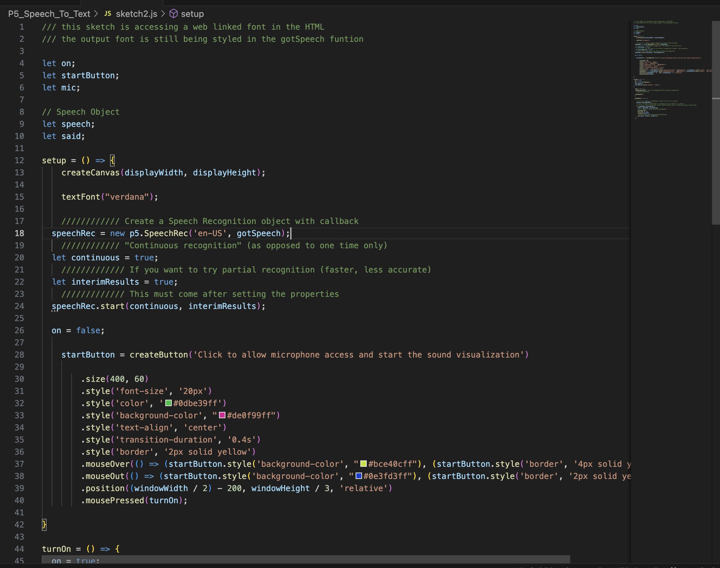Open blue #0e3fd3ff color swatch picker

click(359, 476)
